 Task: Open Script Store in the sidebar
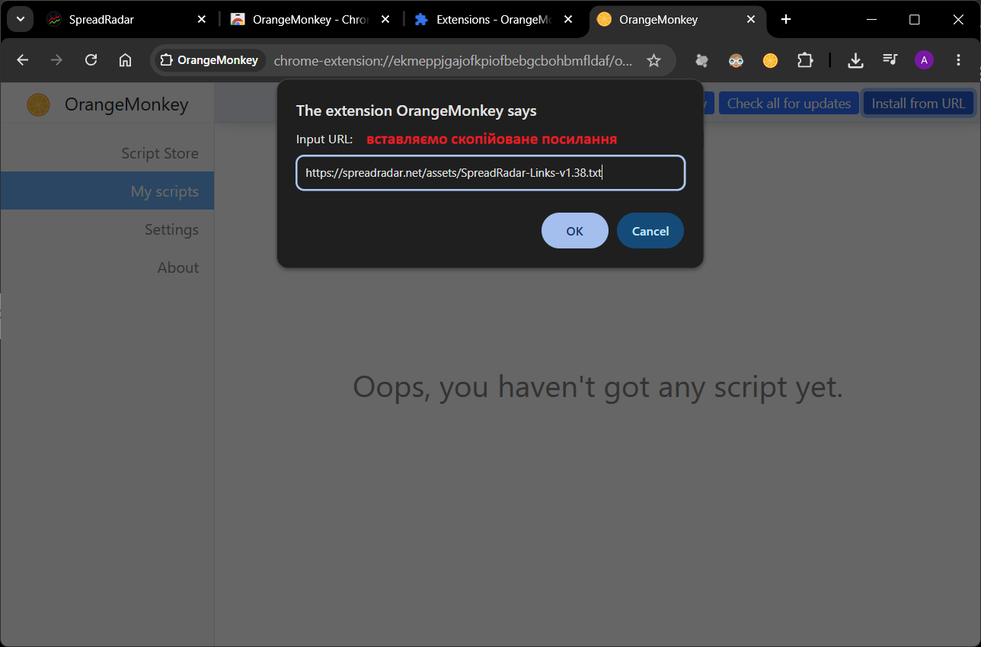(160, 153)
